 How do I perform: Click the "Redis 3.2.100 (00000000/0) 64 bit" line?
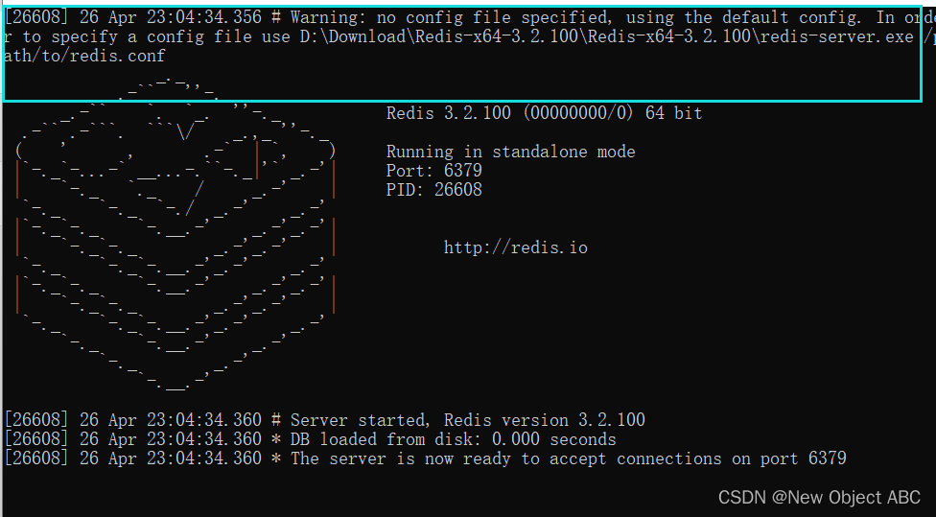tap(544, 113)
